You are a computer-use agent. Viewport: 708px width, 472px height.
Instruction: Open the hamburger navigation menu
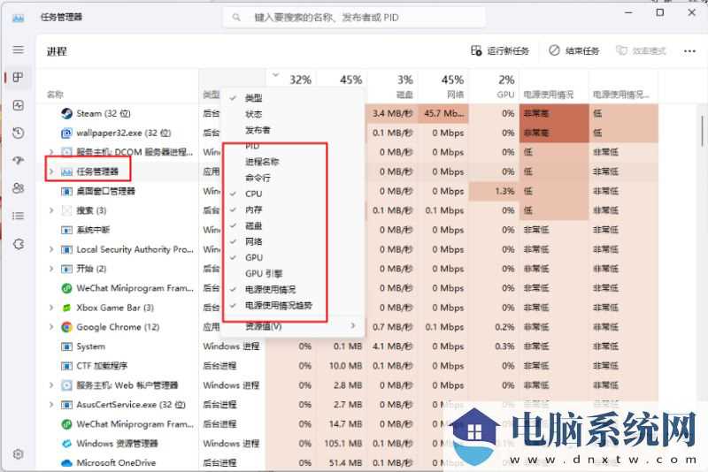coord(18,49)
